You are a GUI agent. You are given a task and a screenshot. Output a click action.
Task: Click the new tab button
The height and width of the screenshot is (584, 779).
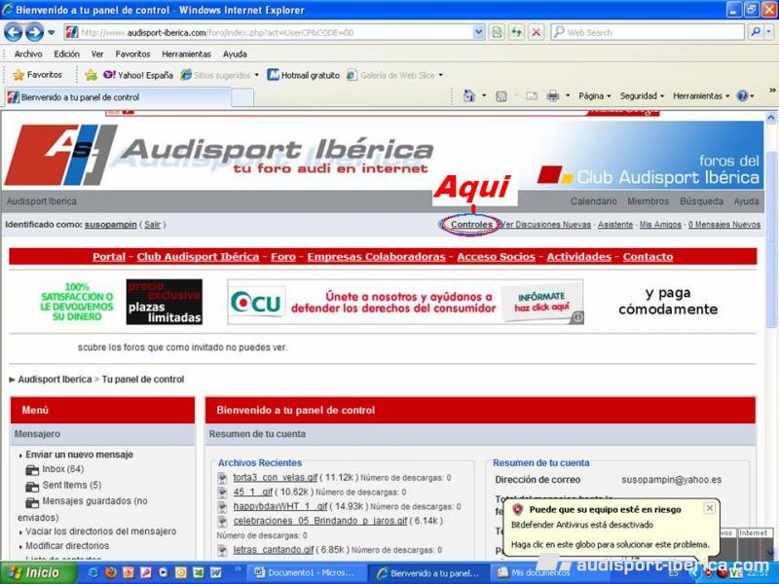(242, 98)
